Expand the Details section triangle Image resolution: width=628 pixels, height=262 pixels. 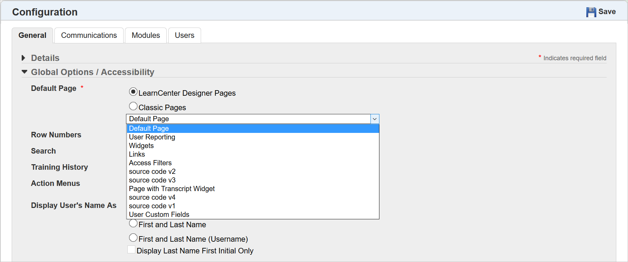[23, 58]
